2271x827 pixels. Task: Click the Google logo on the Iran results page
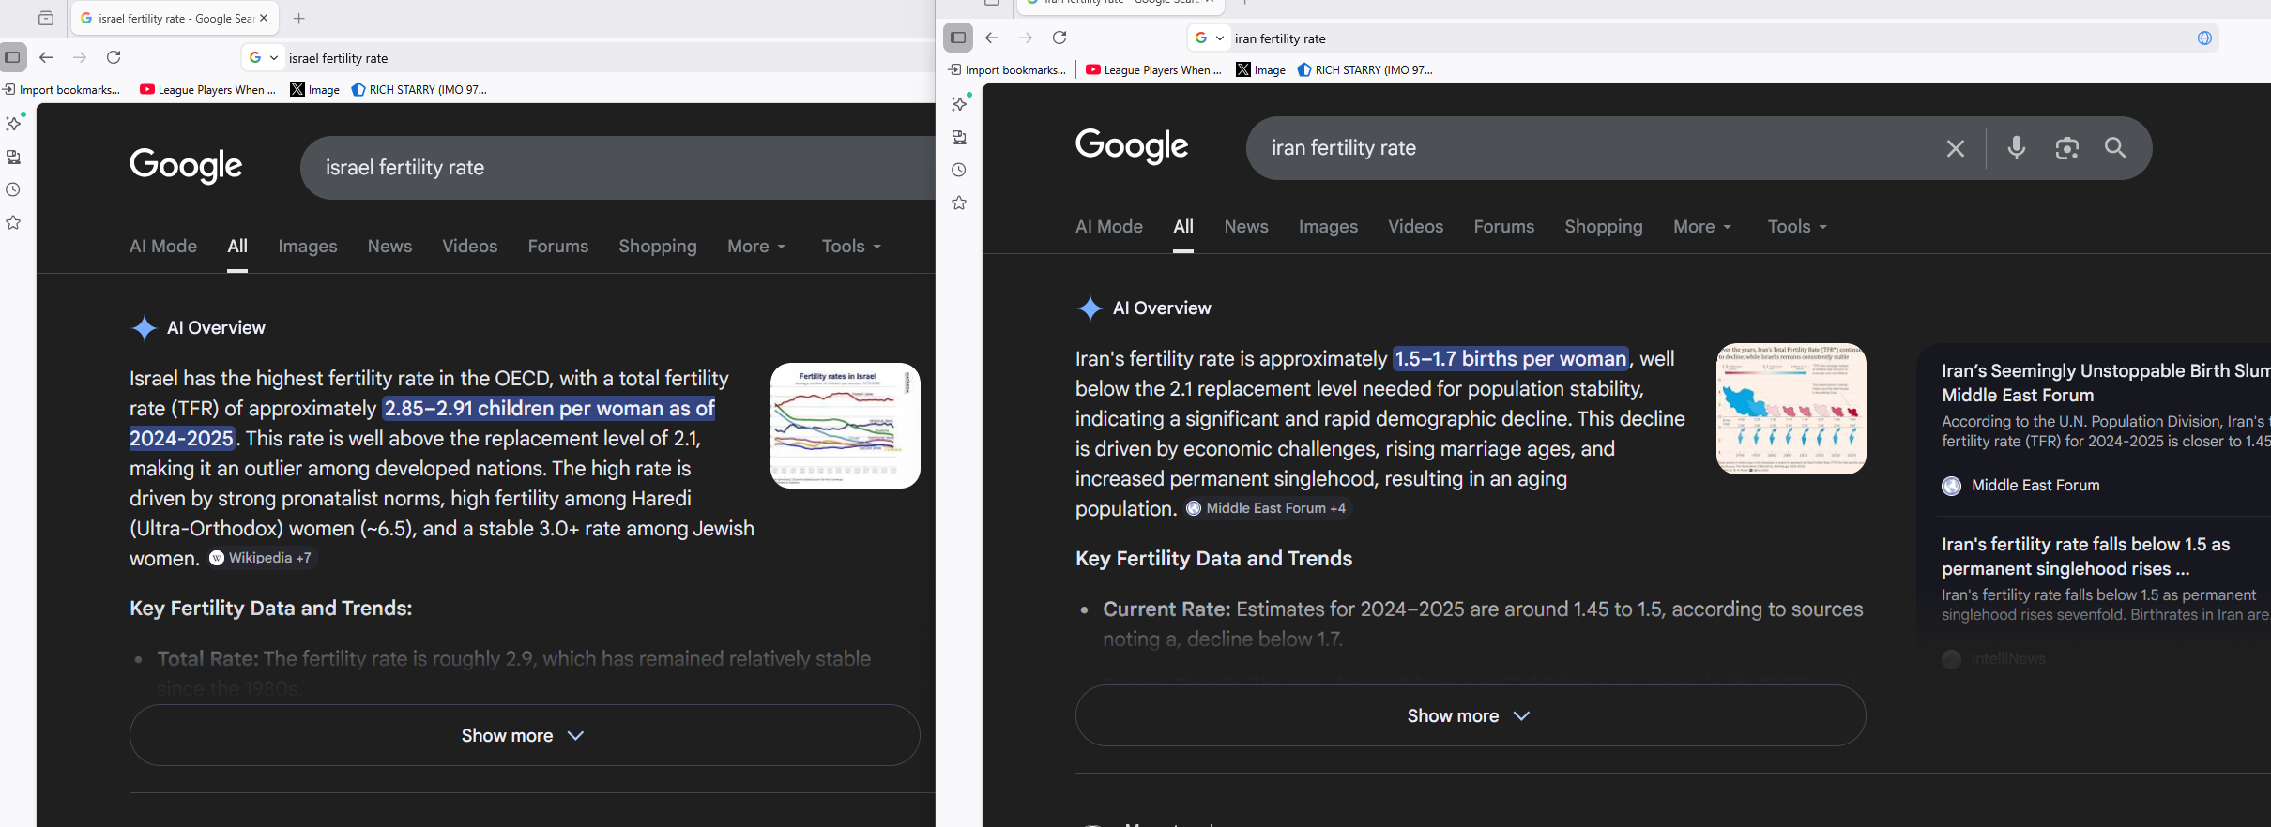click(1132, 146)
